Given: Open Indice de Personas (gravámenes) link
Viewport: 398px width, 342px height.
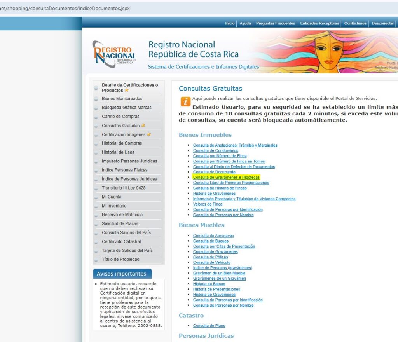Looking at the screenshot, I should (223, 268).
